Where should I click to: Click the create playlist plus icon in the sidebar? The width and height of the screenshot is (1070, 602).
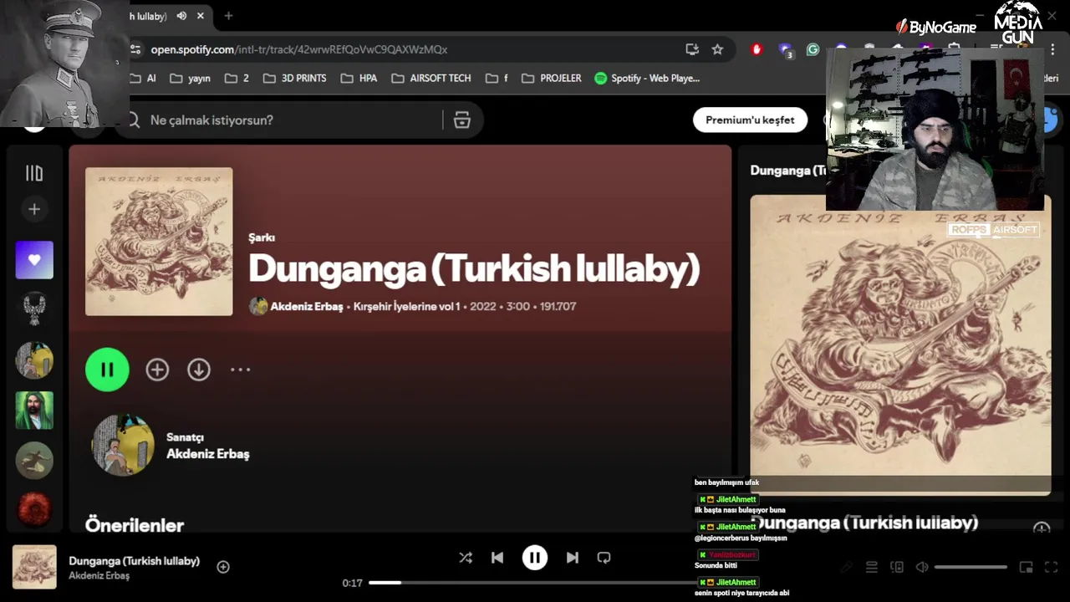tap(34, 209)
